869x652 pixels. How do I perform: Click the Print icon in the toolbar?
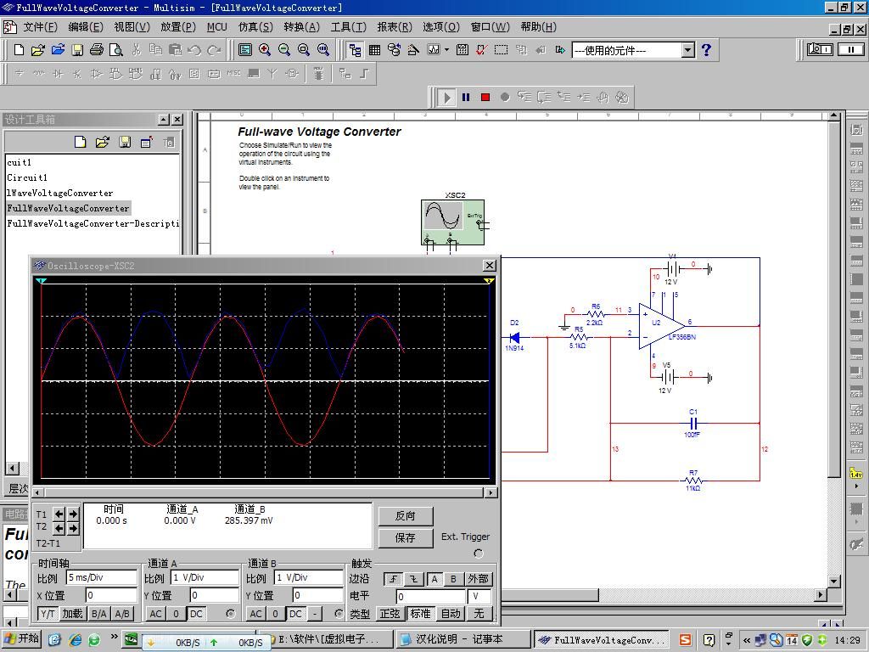pos(97,50)
